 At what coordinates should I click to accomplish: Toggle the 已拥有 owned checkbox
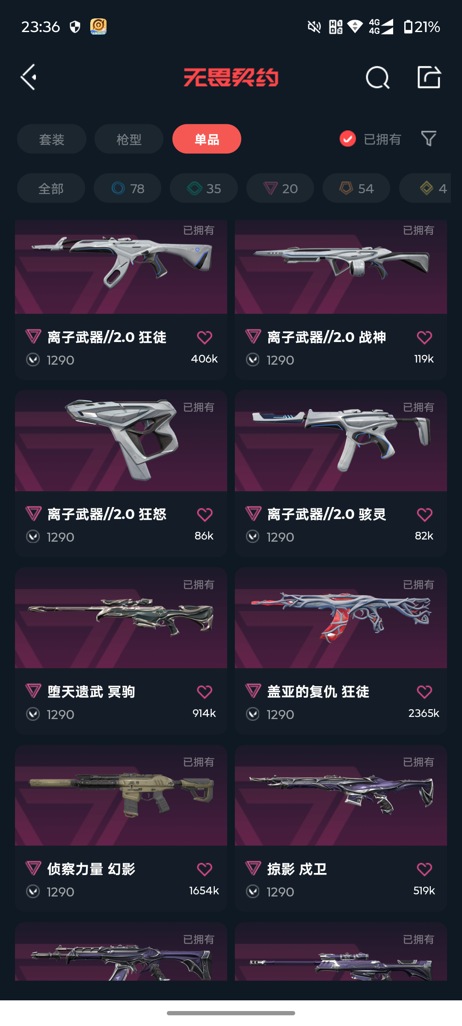(x=348, y=139)
